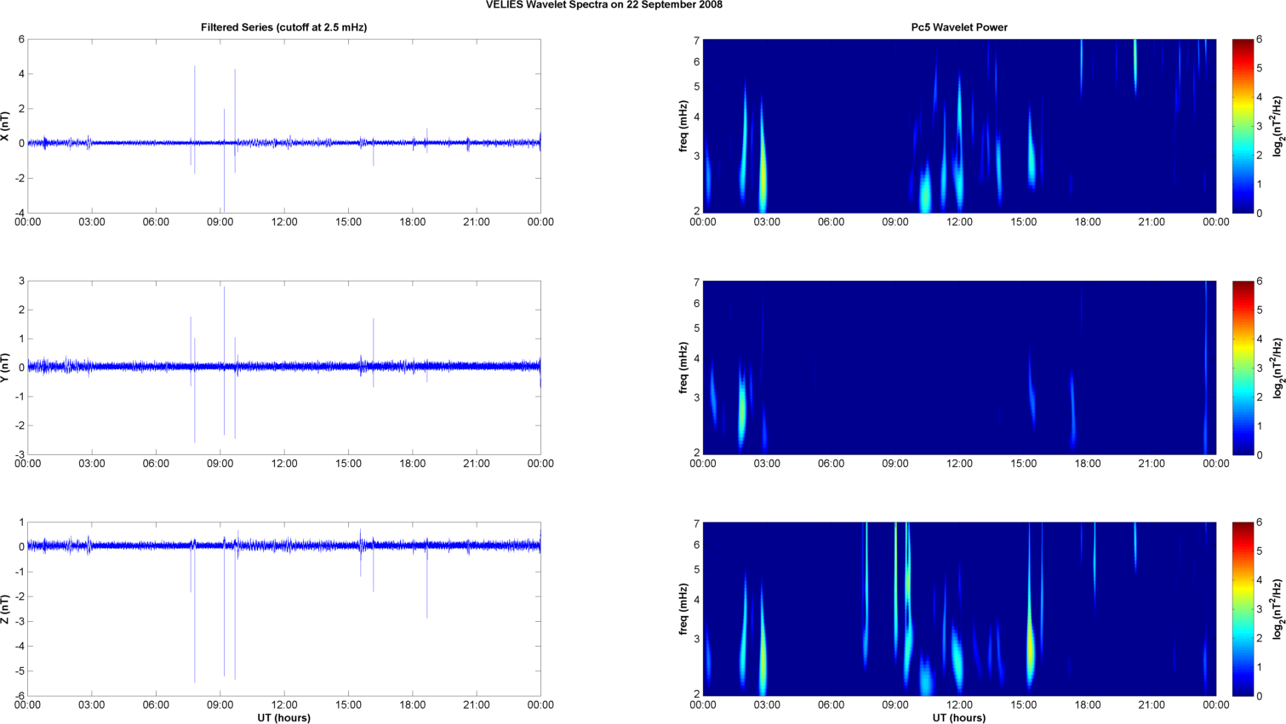Click the top colorbar's 'log2(nT²/Hz)' label

(x=1278, y=126)
